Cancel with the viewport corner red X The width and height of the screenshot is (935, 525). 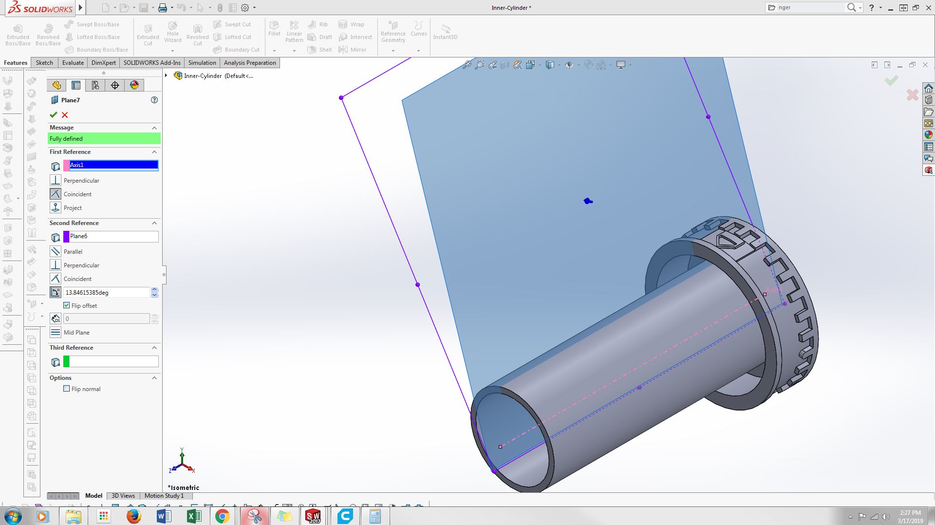coord(912,94)
